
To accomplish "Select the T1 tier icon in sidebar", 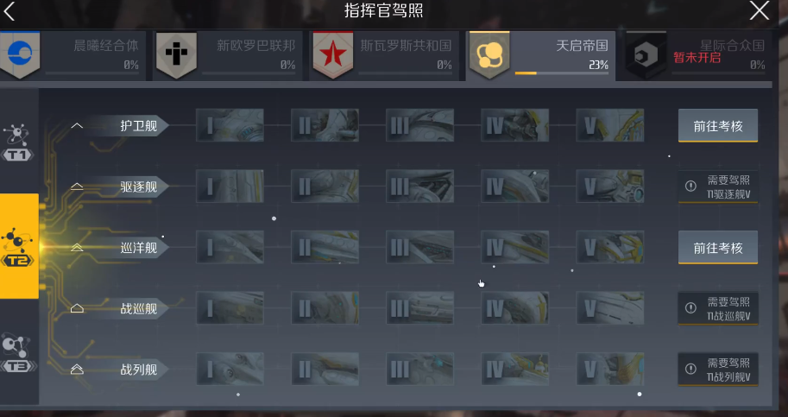I will coord(17,142).
